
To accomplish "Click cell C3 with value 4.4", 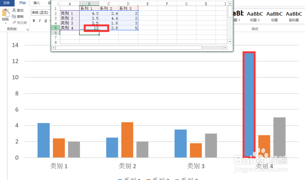I will [109, 18].
